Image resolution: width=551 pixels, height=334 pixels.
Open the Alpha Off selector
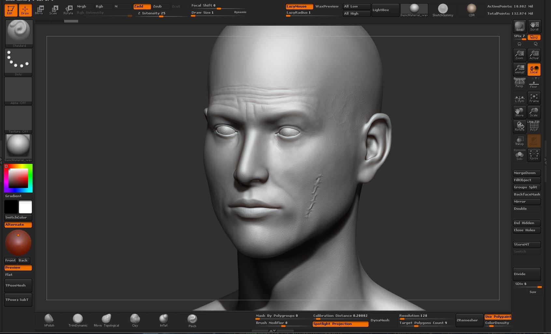(x=18, y=91)
